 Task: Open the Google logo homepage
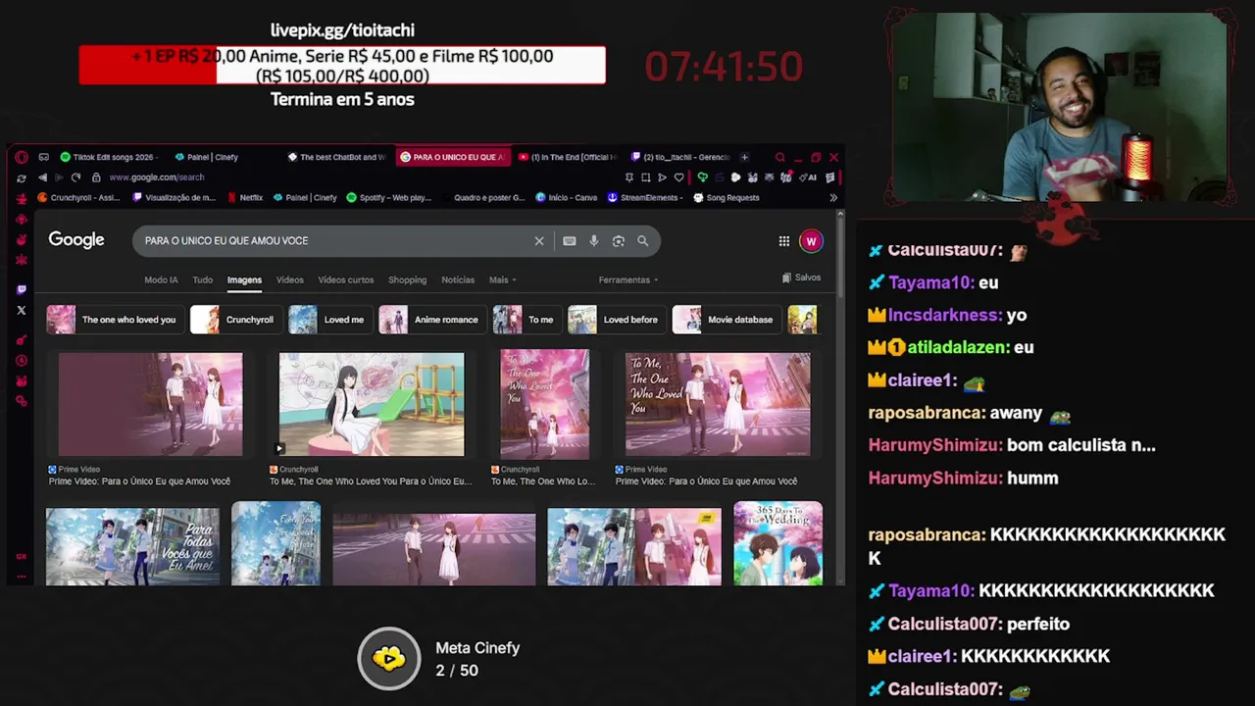coord(76,240)
